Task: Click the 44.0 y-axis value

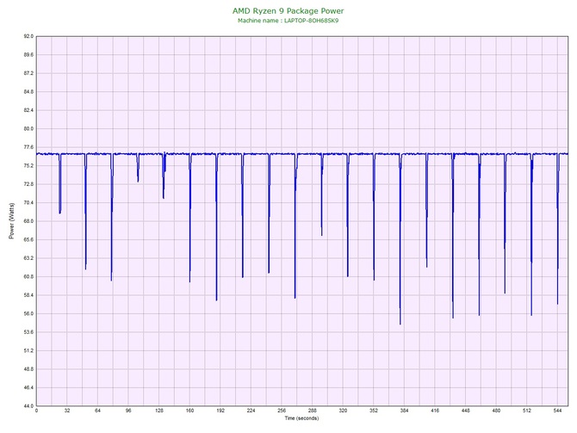Action: click(x=28, y=406)
